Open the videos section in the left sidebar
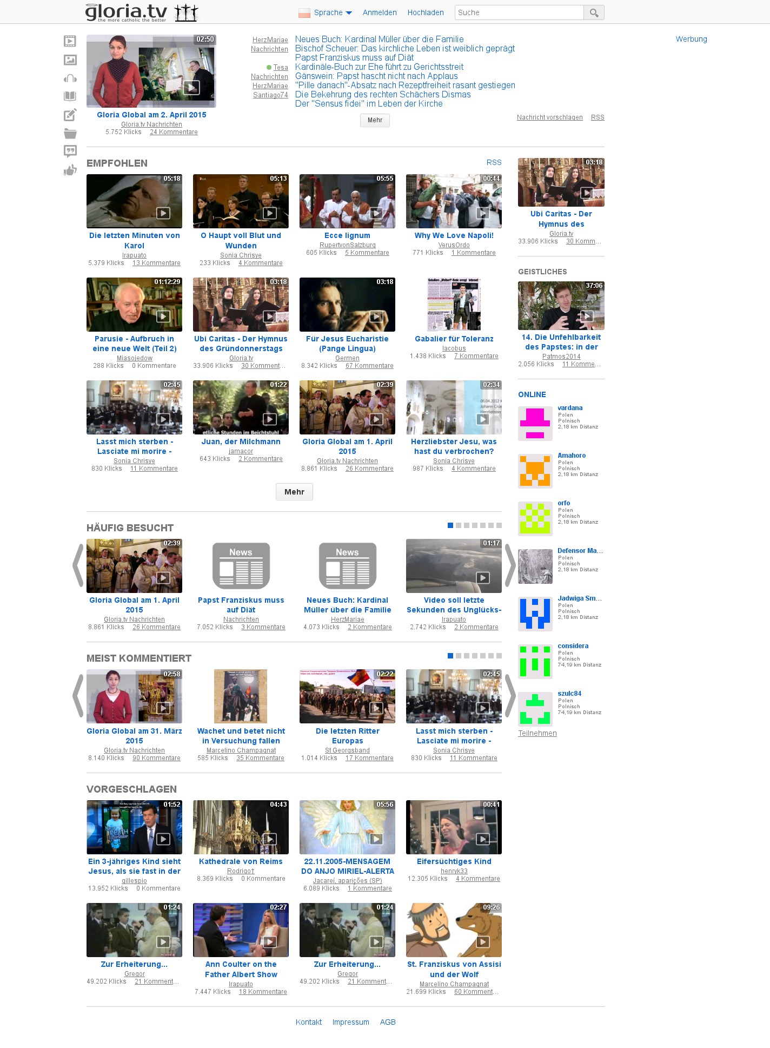Screen dimensions: 770x1048 click(x=70, y=41)
